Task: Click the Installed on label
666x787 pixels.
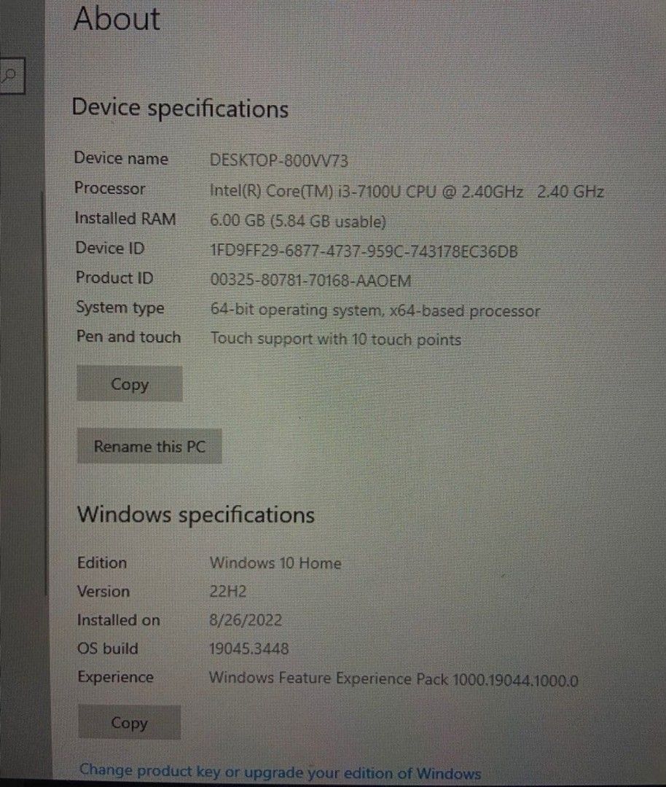Action: pos(119,620)
